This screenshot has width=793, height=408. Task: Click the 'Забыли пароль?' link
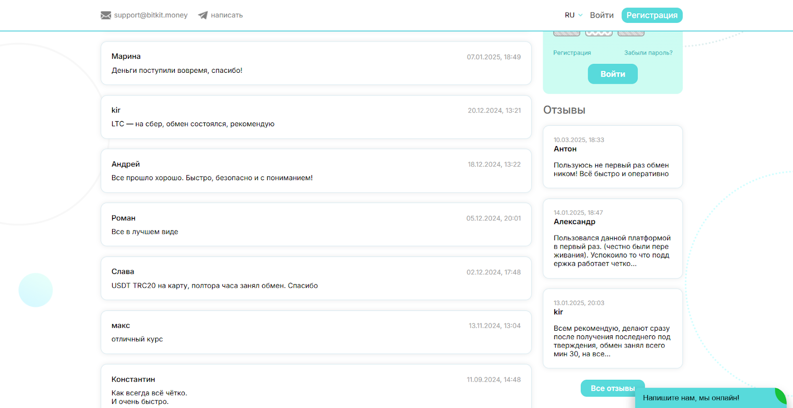tap(648, 52)
